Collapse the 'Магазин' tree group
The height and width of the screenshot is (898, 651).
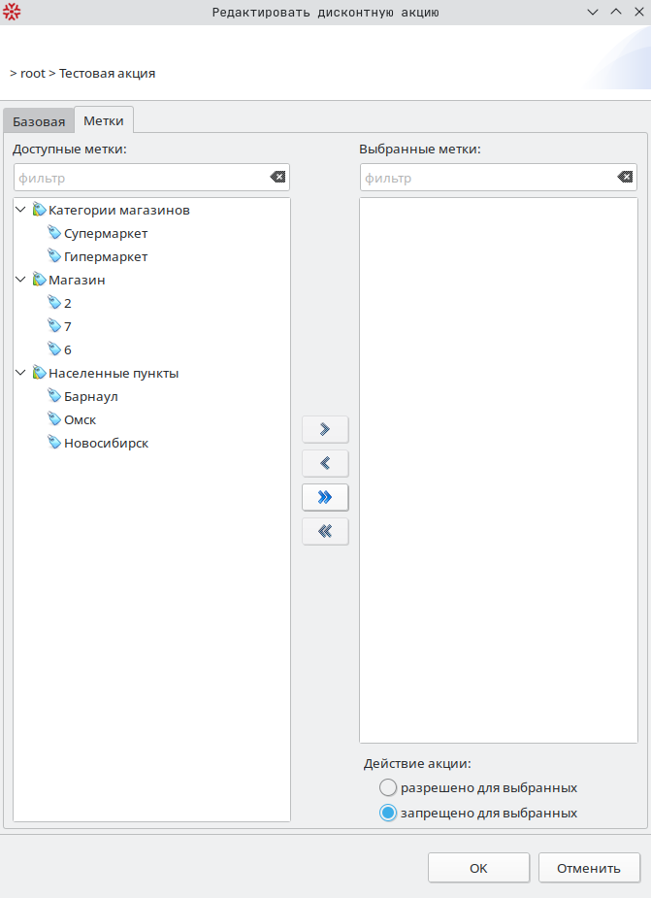[x=20, y=280]
